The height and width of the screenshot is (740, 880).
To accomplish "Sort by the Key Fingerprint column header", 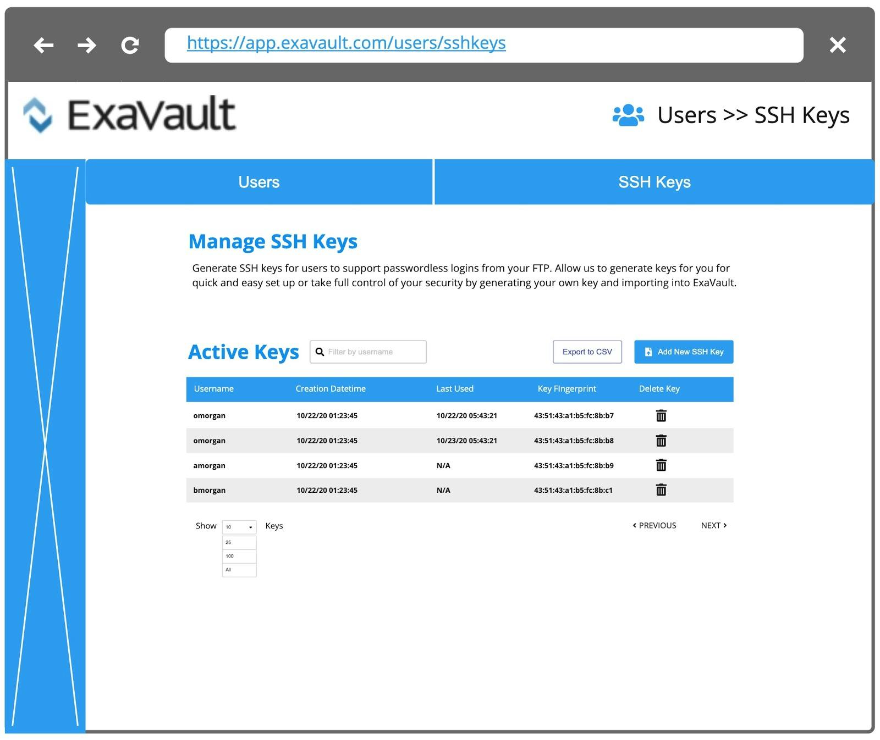I will click(567, 388).
